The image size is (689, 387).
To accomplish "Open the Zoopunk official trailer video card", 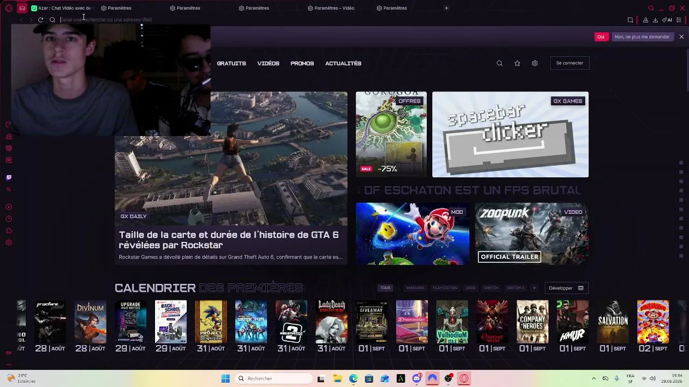I will [x=532, y=234].
